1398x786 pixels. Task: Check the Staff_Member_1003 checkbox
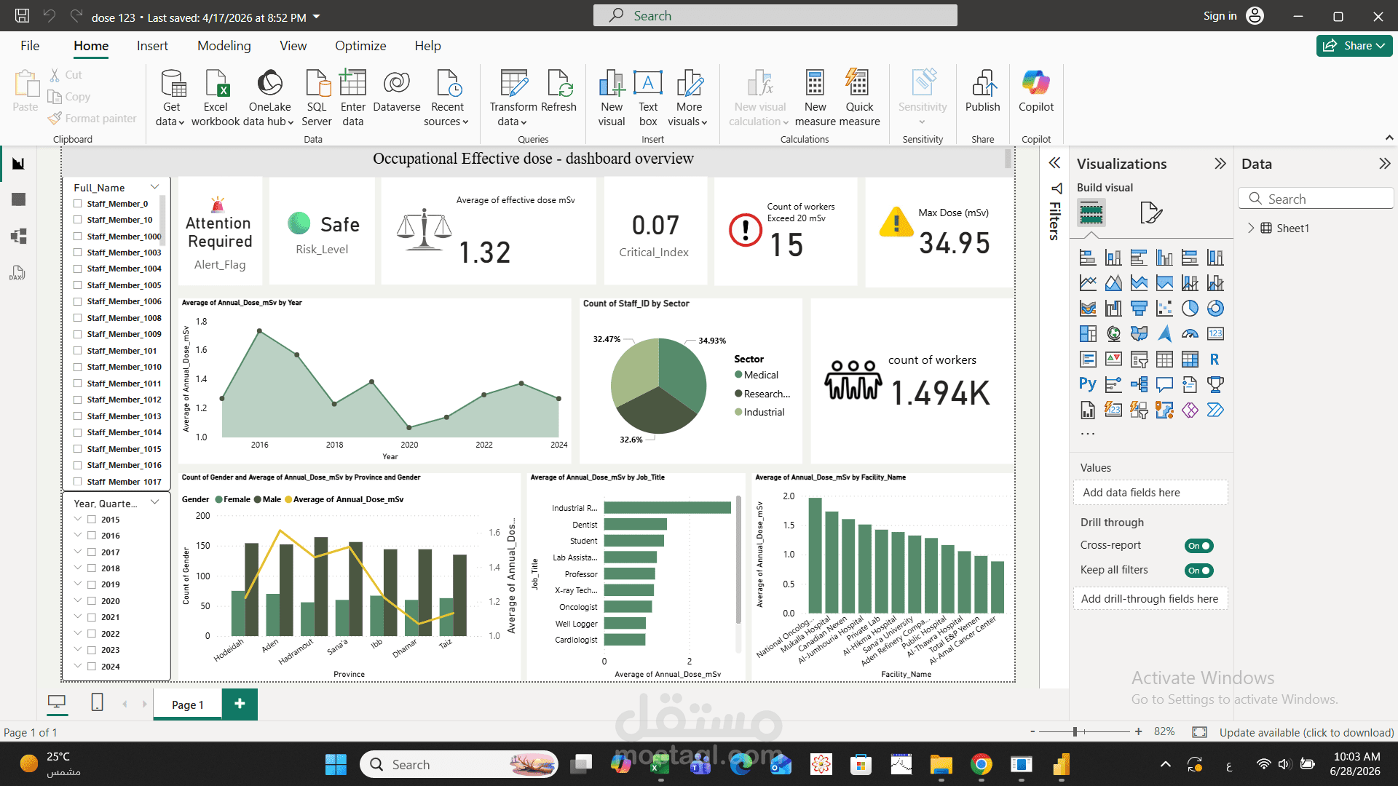[x=77, y=253]
